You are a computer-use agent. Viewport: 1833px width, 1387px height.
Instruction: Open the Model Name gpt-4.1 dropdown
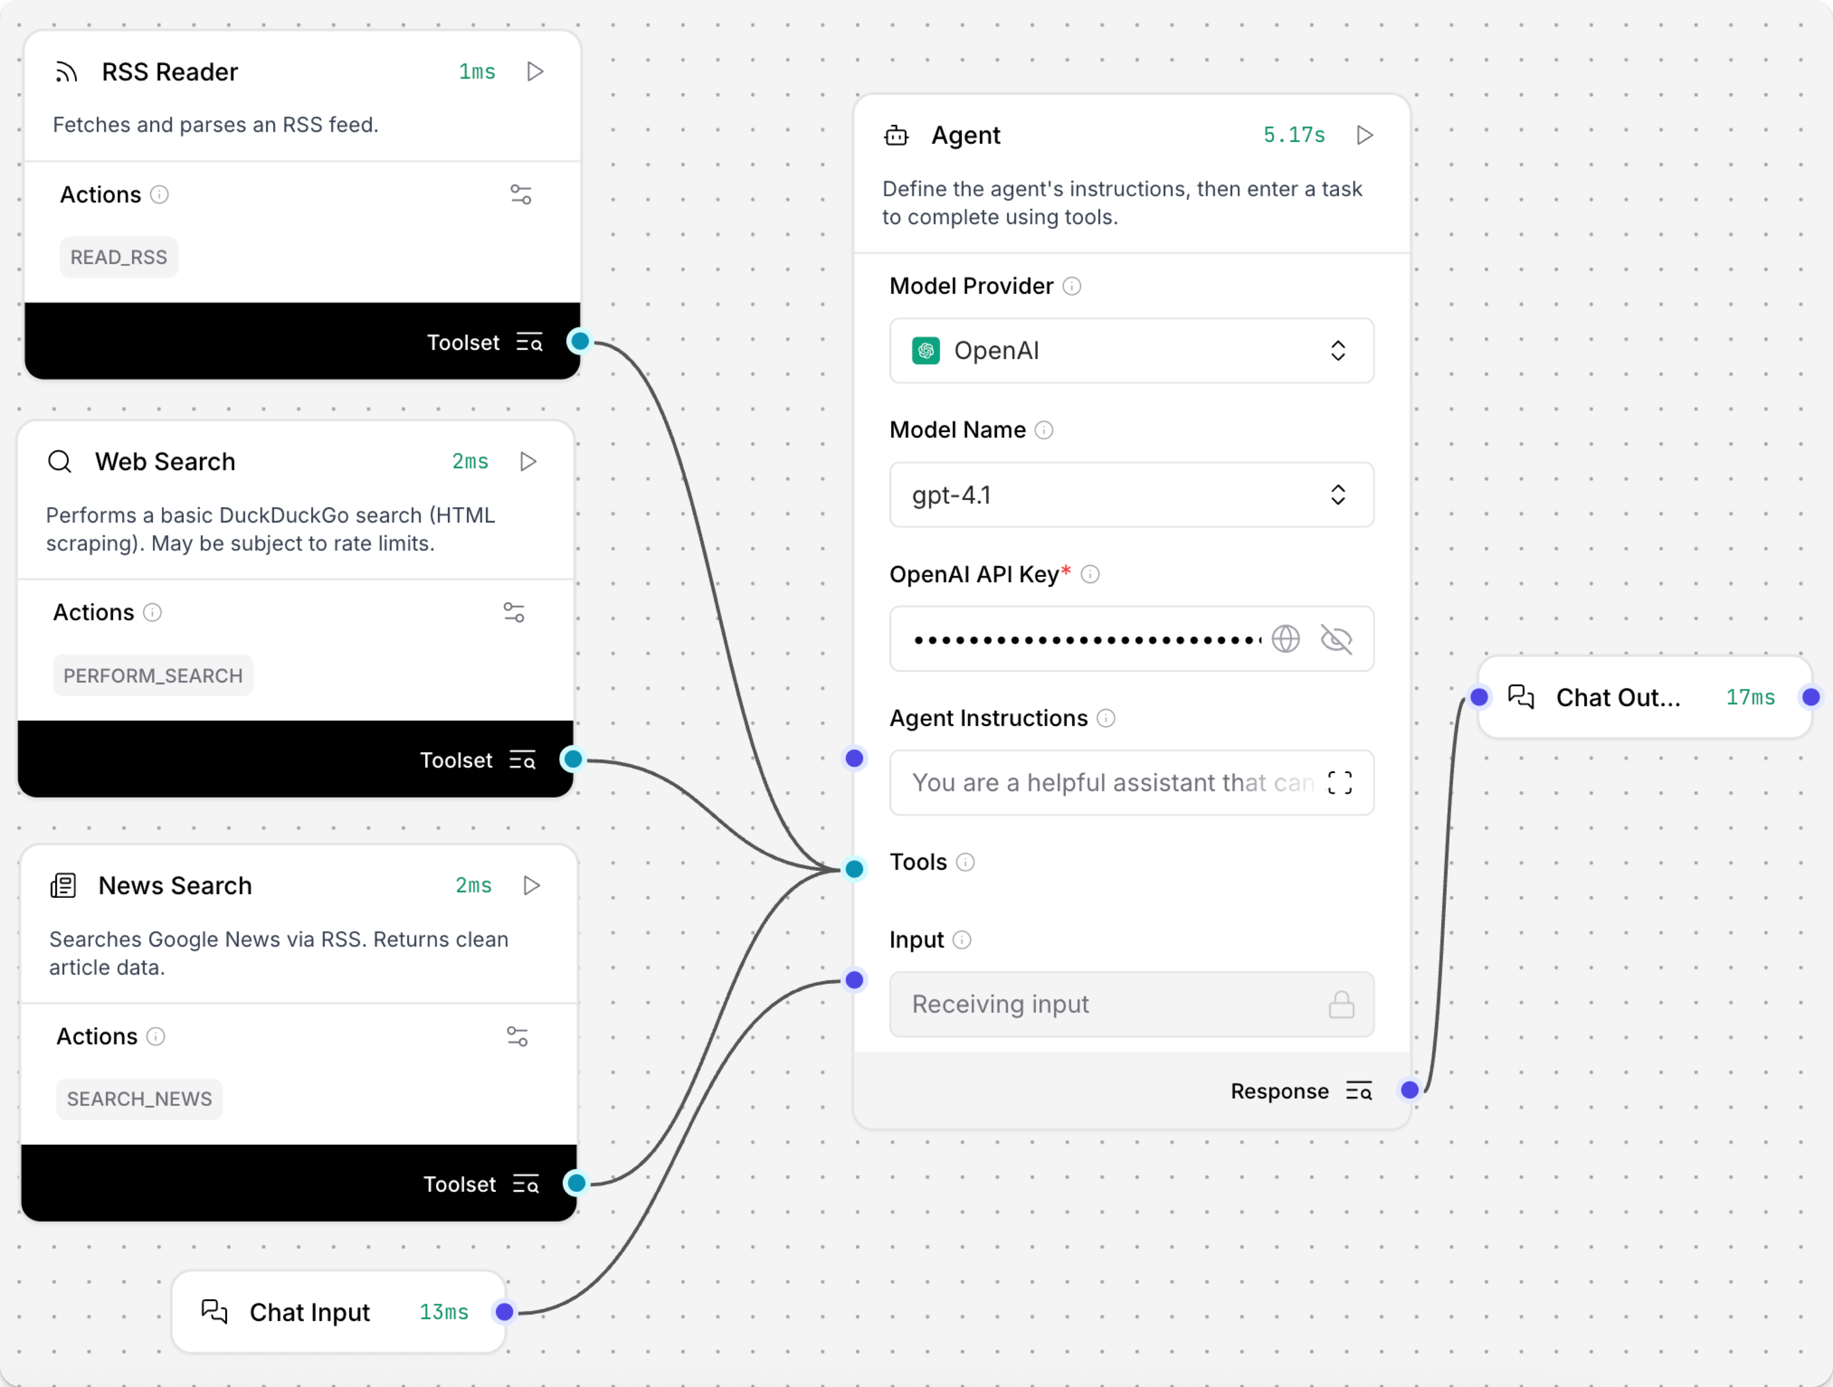pos(1131,495)
